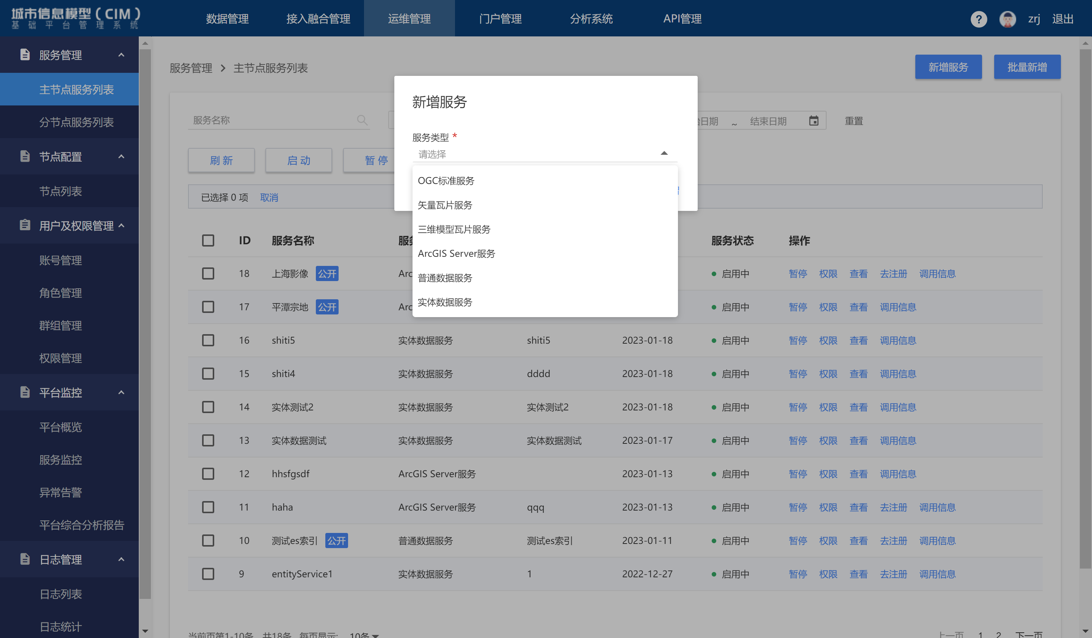
Task: Check the box for row entityService1
Action: pyautogui.click(x=208, y=574)
